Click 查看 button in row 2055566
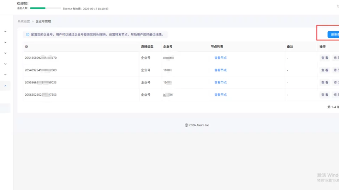 tap(325, 82)
